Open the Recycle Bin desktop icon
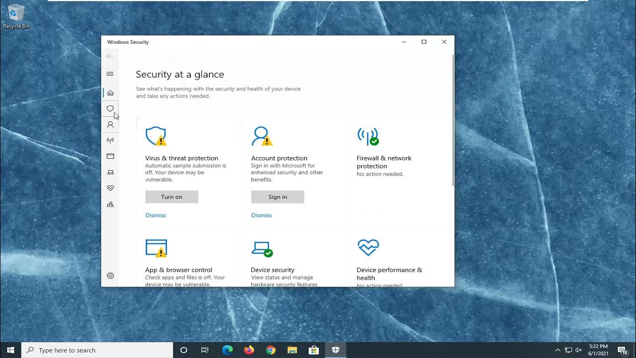Image resolution: width=636 pixels, height=358 pixels. point(16,16)
